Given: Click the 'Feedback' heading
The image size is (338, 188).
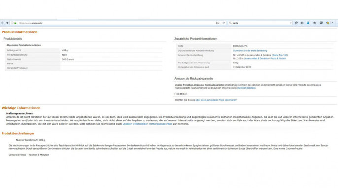Looking at the screenshot, I should (181, 94).
